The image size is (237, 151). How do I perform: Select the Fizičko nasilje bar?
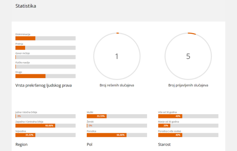coord(45,67)
